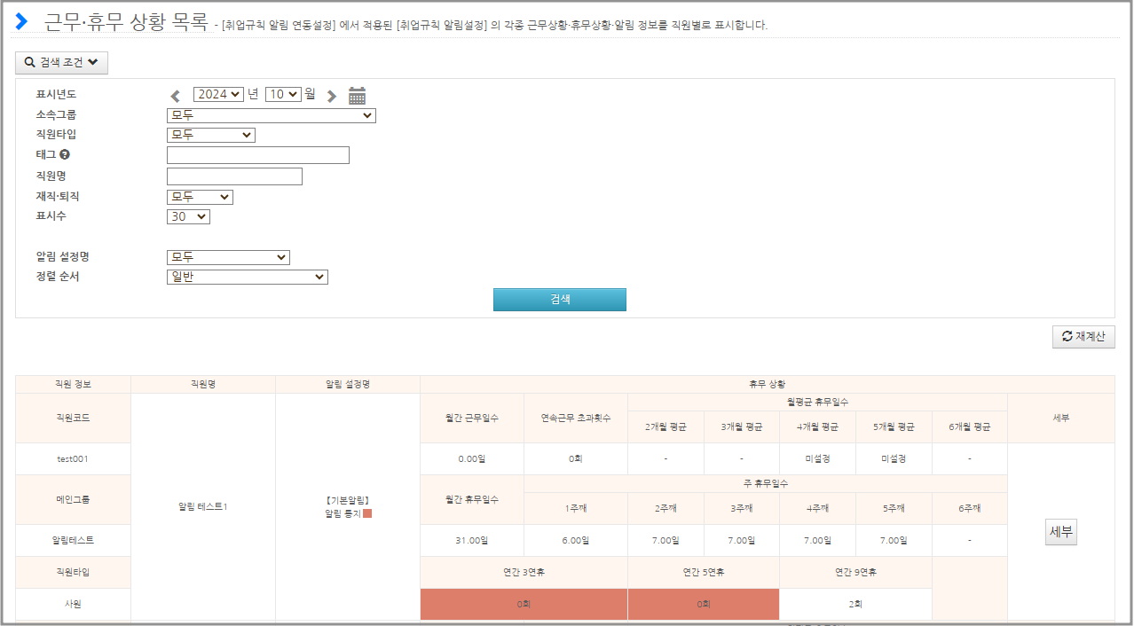Click into the 태그 text field
The height and width of the screenshot is (626, 1134).
(257, 155)
